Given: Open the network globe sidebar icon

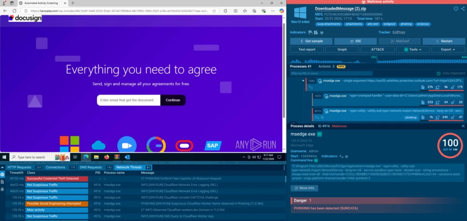Looking at the screenshot, I should 2,174.
